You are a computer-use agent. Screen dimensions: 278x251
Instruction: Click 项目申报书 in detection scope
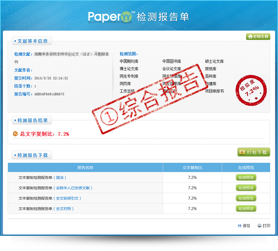point(214,91)
